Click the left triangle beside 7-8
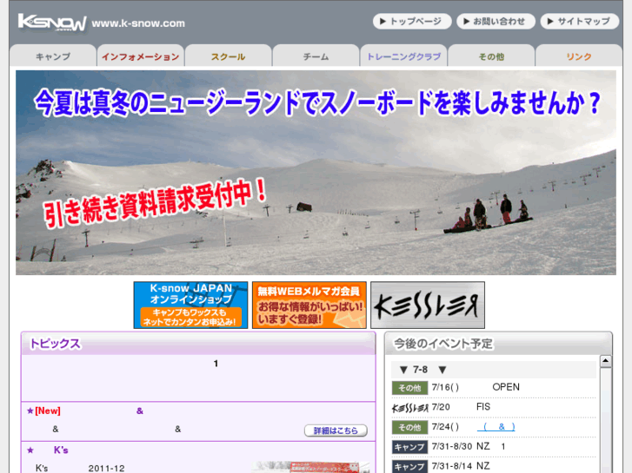The width and height of the screenshot is (632, 473). 403,370
